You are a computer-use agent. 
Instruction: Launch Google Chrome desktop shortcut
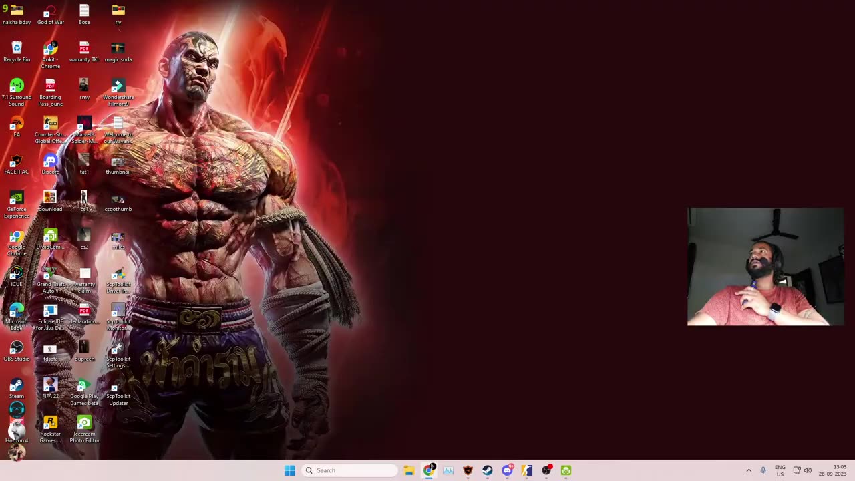coord(17,243)
